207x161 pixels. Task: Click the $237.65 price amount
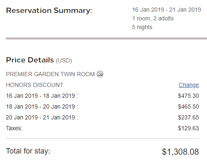tap(188, 117)
